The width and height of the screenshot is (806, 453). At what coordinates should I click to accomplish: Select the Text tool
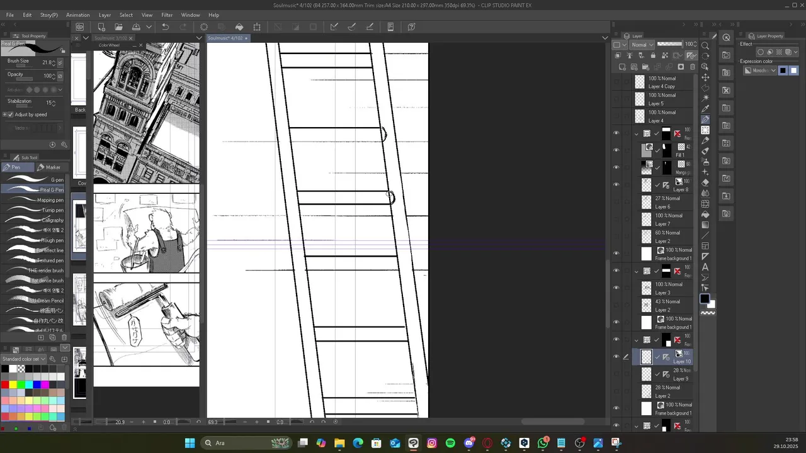point(705,267)
